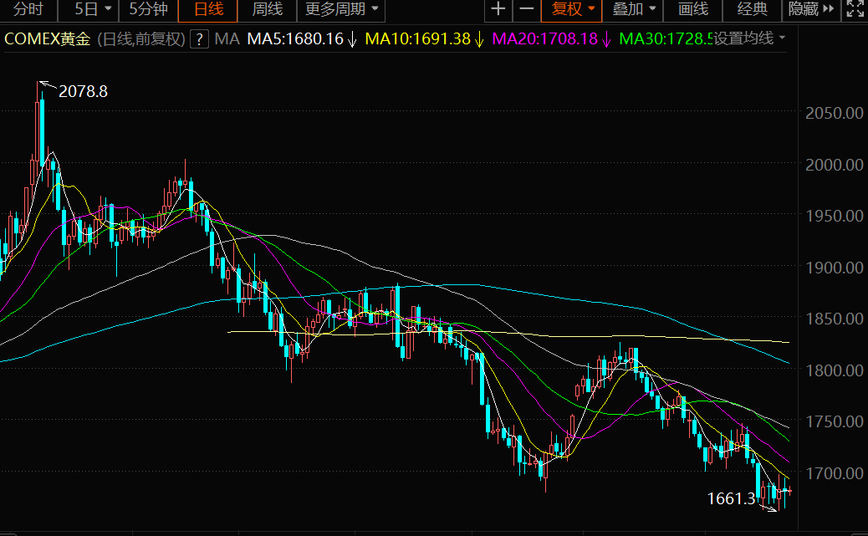Expand the 更多周期 dropdown
868x536 pixels.
tap(341, 9)
